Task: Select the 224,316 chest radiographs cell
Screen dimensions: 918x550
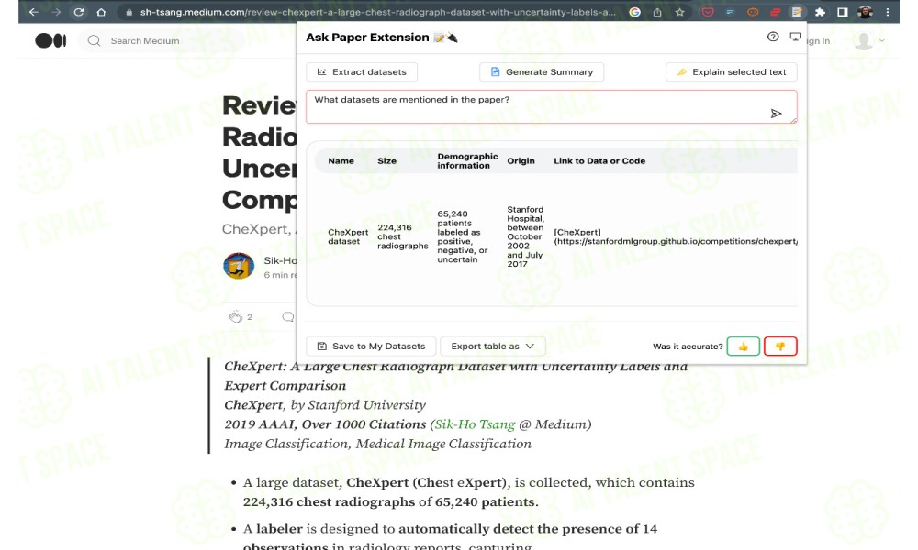Action: 402,236
